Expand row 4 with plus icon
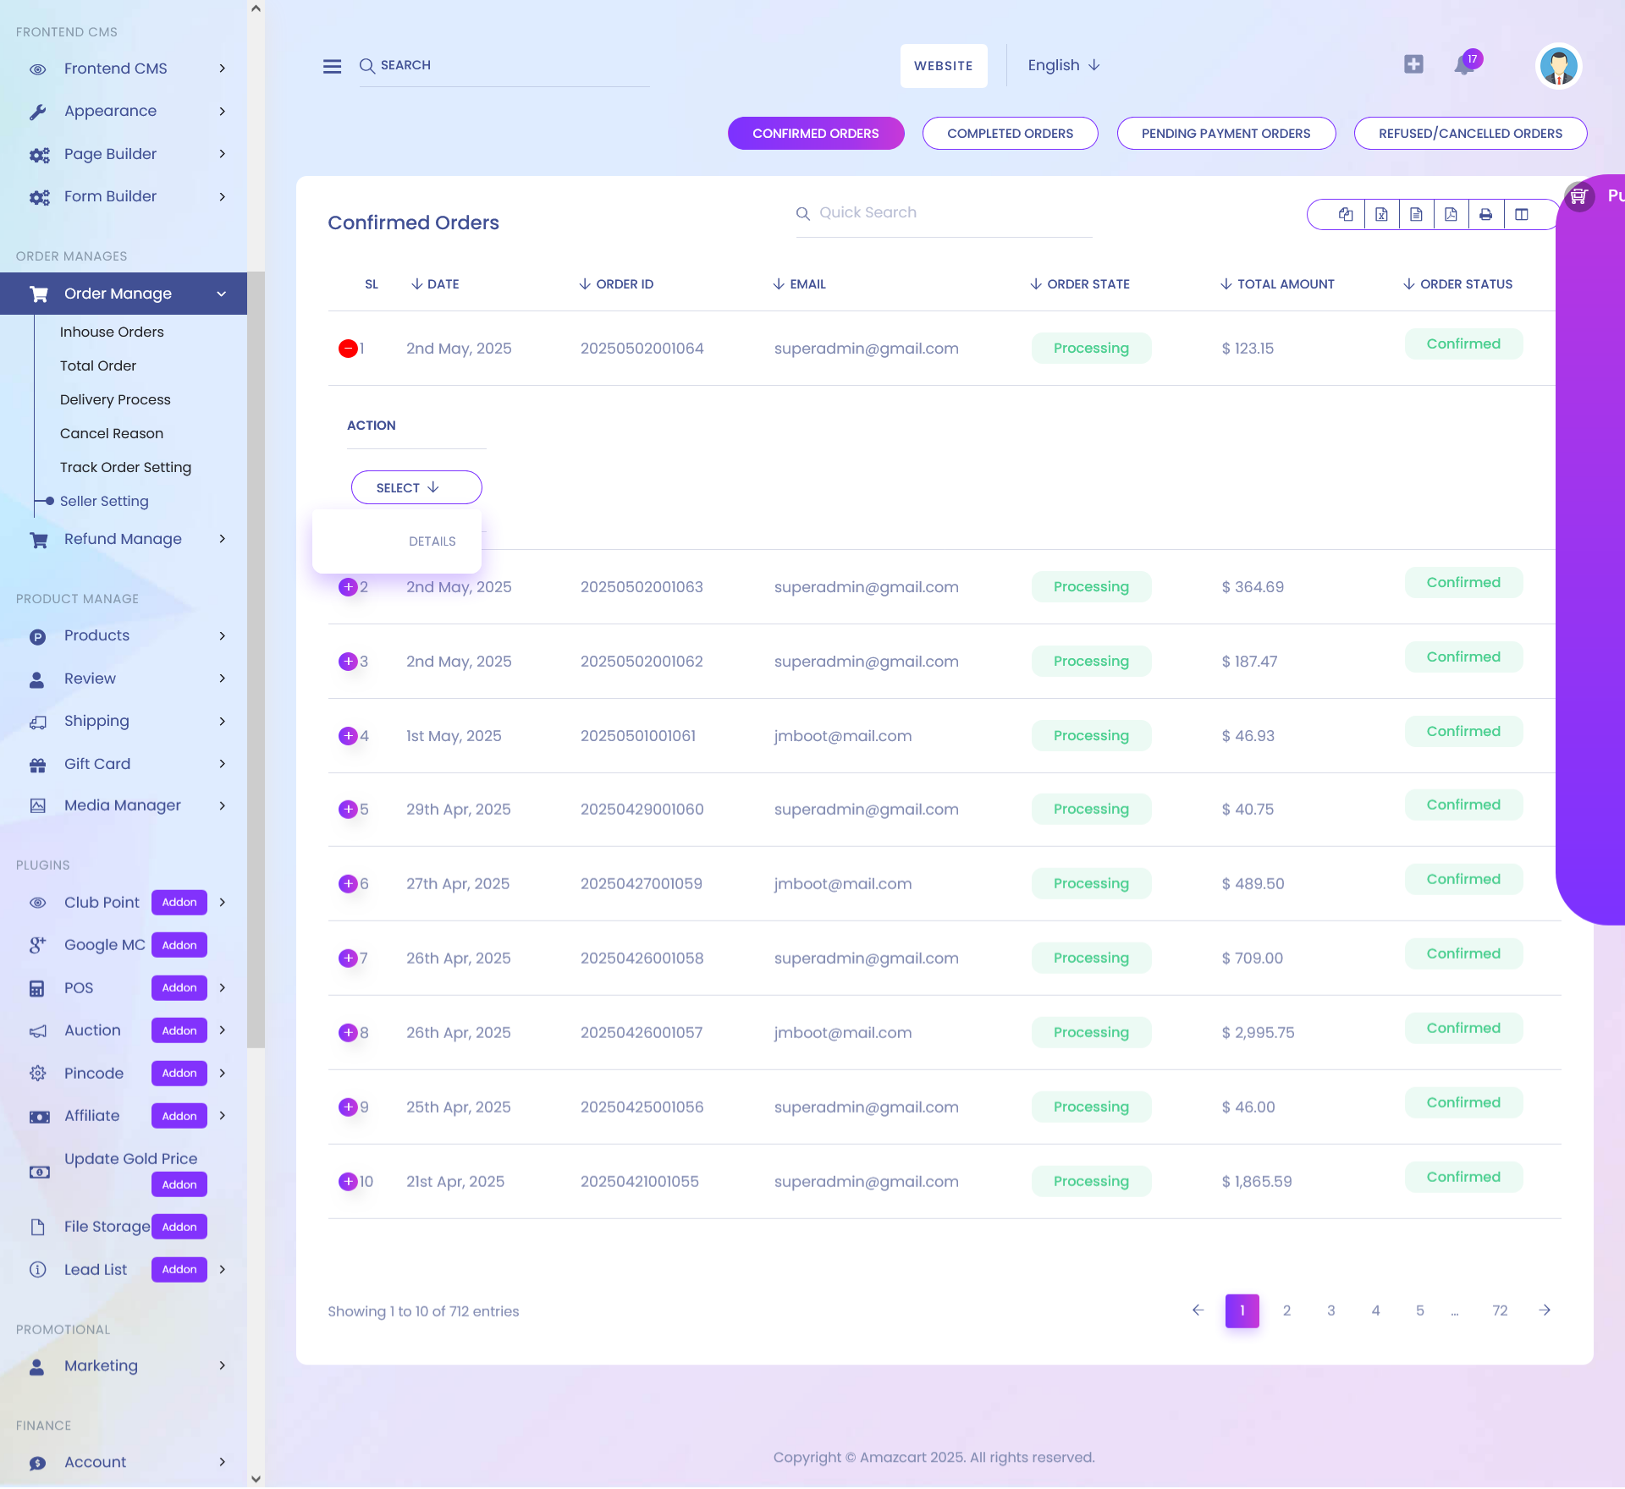 (x=348, y=736)
